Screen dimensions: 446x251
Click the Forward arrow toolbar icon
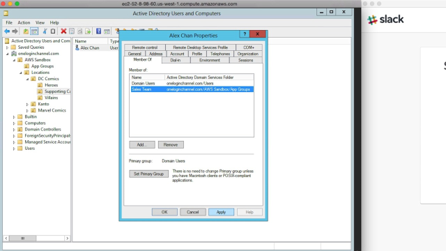tap(15, 31)
